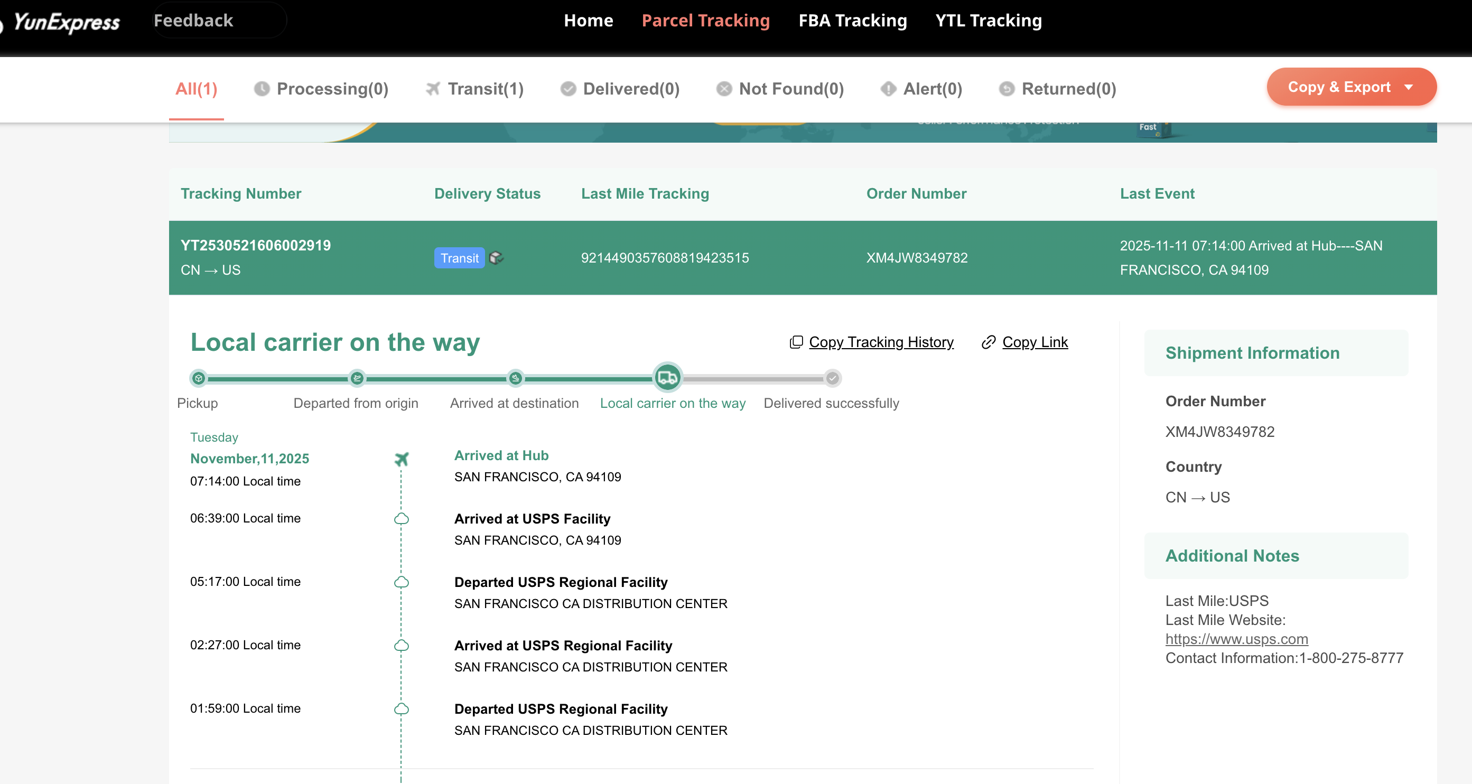Click the copy icon next to Tracking History
This screenshot has width=1472, height=784.
pos(796,342)
